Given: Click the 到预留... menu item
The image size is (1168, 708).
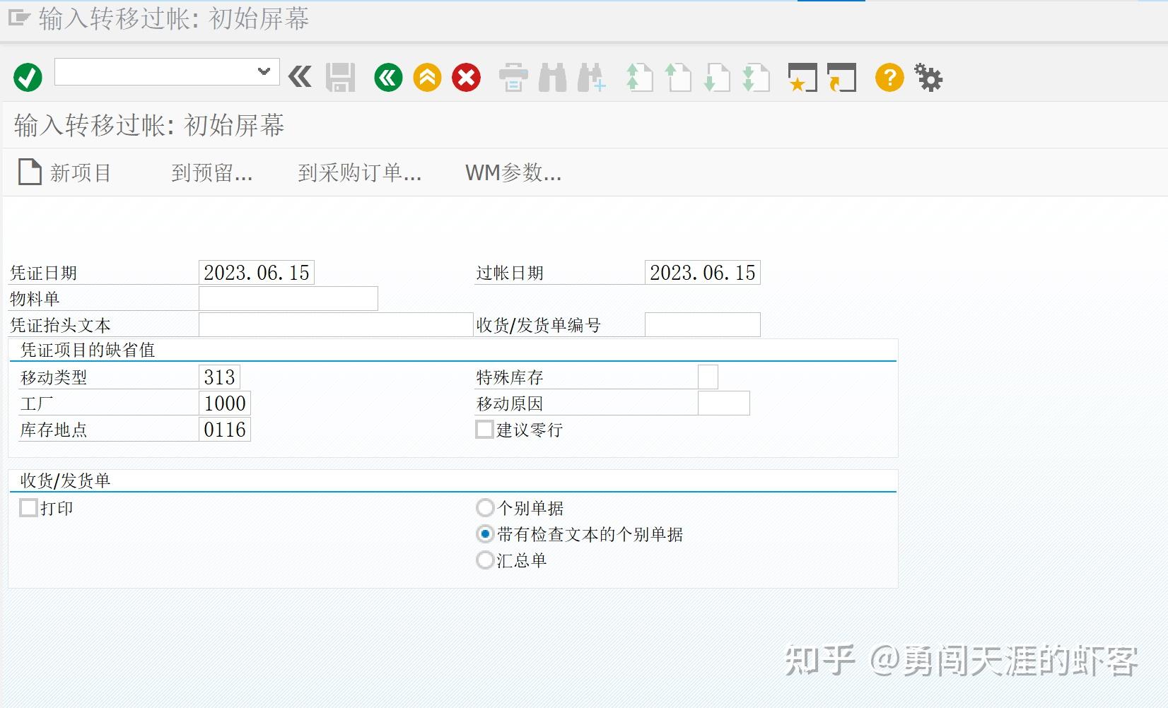Looking at the screenshot, I should pos(214,173).
